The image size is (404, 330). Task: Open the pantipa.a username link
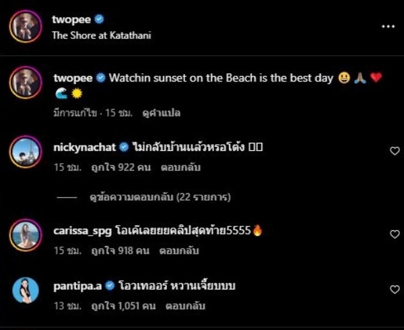pos(73,287)
